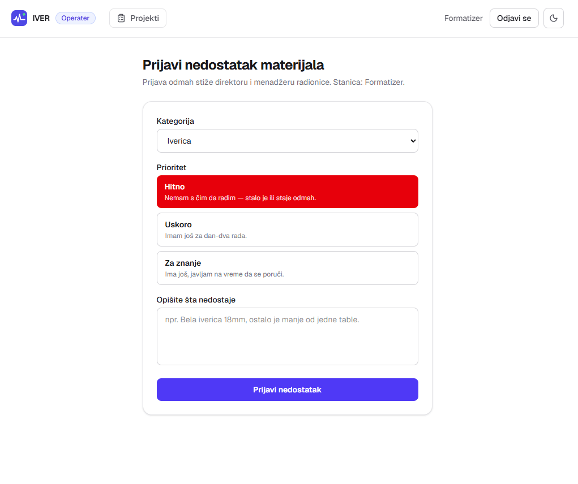This screenshot has width=578, height=484.
Task: Open the Kategorija dropdown
Action: click(x=287, y=141)
